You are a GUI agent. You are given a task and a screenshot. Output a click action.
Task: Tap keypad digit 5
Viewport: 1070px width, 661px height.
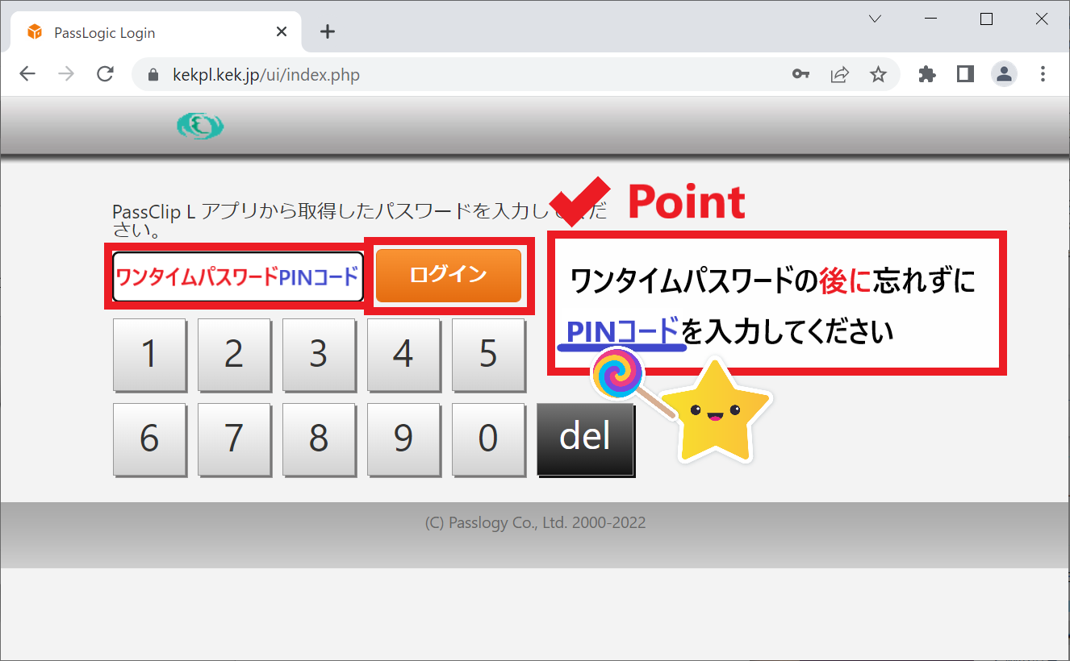(x=488, y=355)
